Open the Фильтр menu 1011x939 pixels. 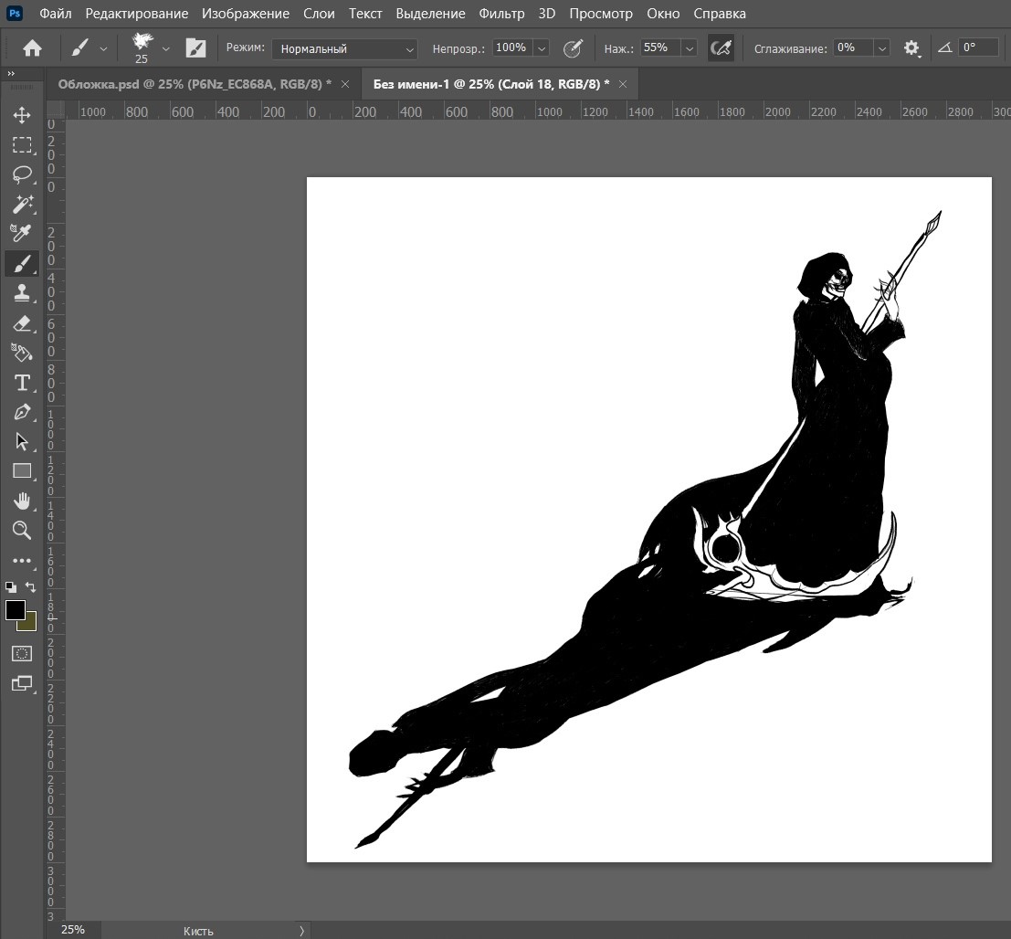(501, 14)
